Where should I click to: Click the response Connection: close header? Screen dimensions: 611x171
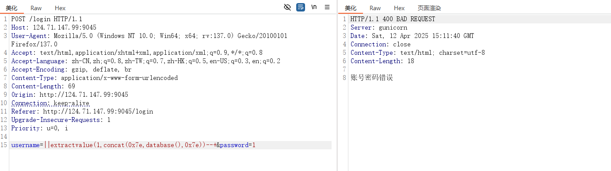(x=380, y=44)
